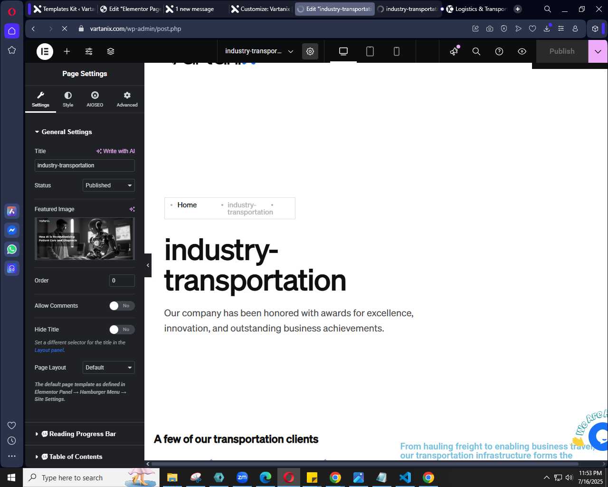Collapse the Elementor side panel handle

pos(148,265)
